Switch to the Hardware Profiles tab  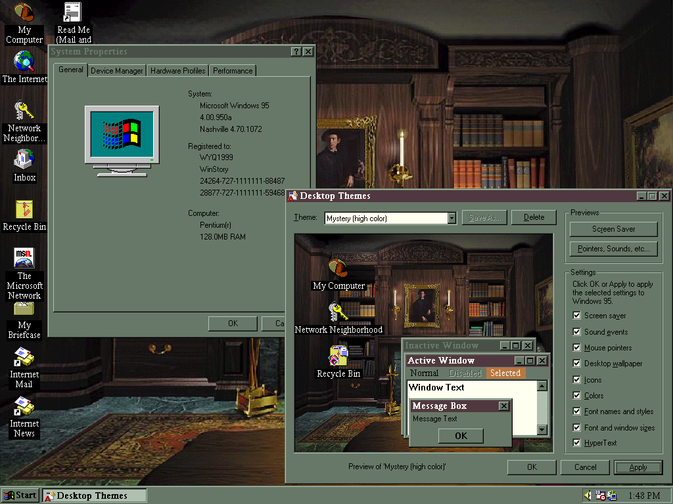[177, 71]
